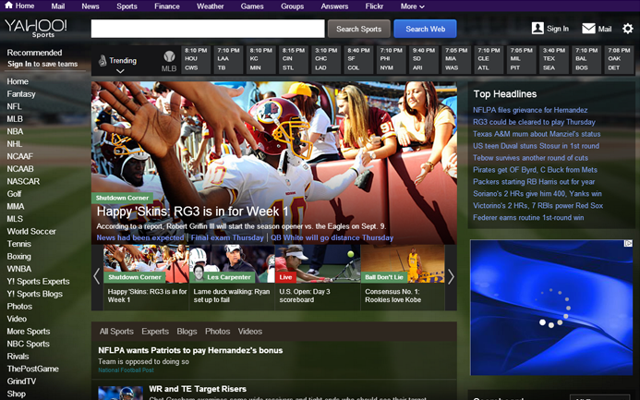This screenshot has height=400, width=640.
Task: Click the Search Sports button
Action: [358, 29]
